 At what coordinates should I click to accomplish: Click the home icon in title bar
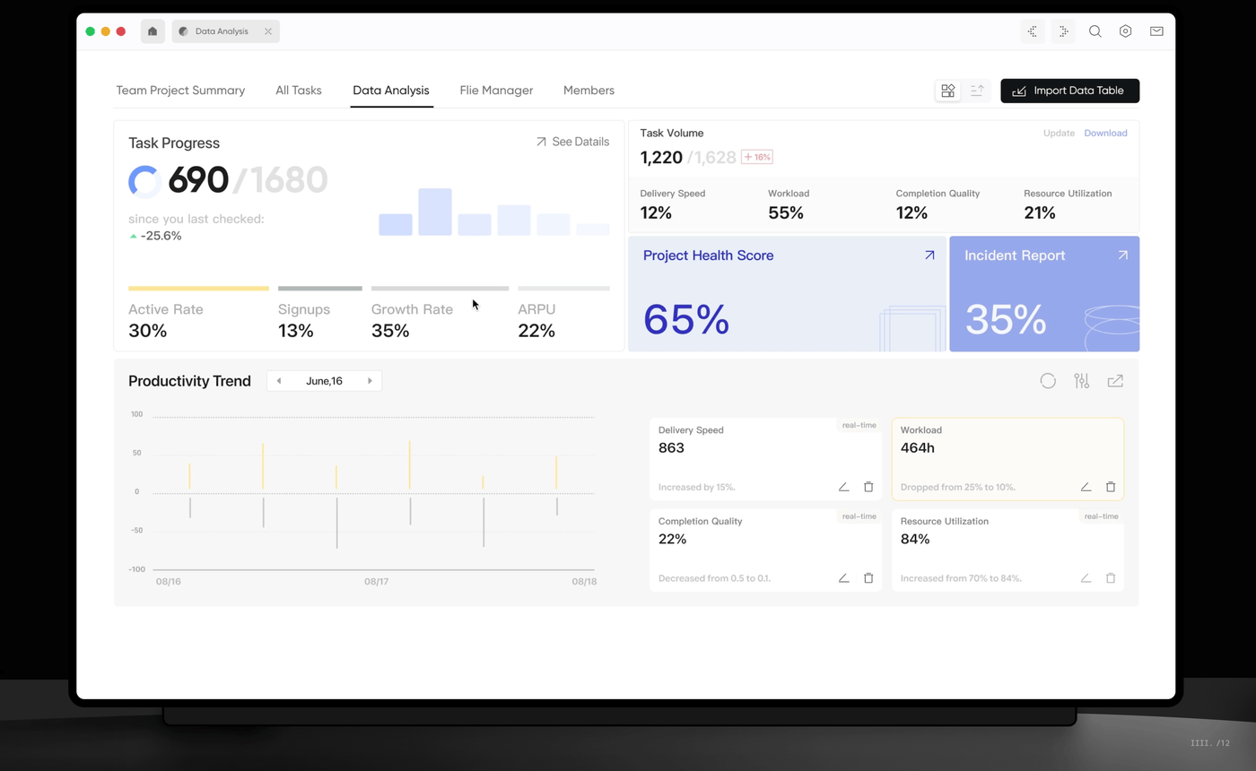153,31
